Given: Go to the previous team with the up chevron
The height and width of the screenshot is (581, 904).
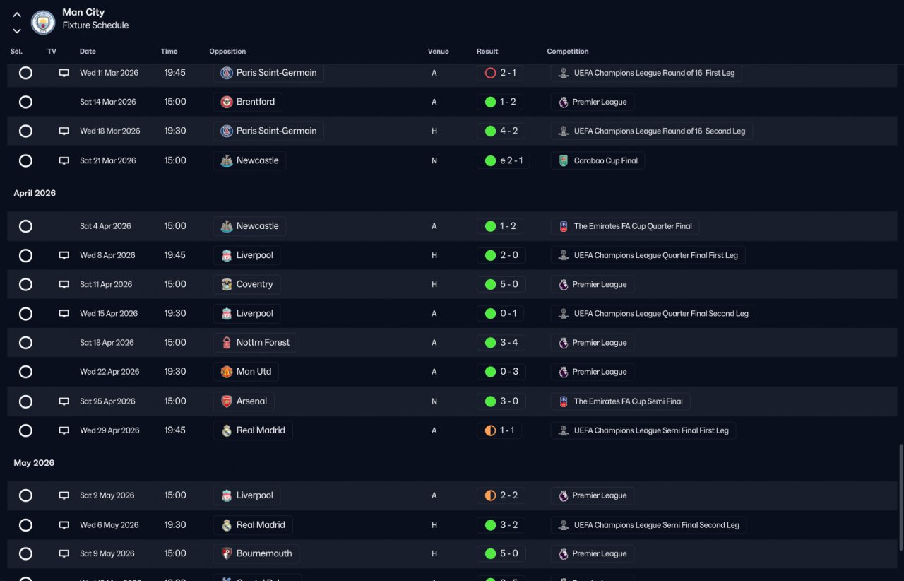Looking at the screenshot, I should pyautogui.click(x=17, y=15).
